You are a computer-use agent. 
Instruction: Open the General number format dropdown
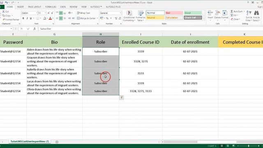pyautogui.click(x=120, y=13)
